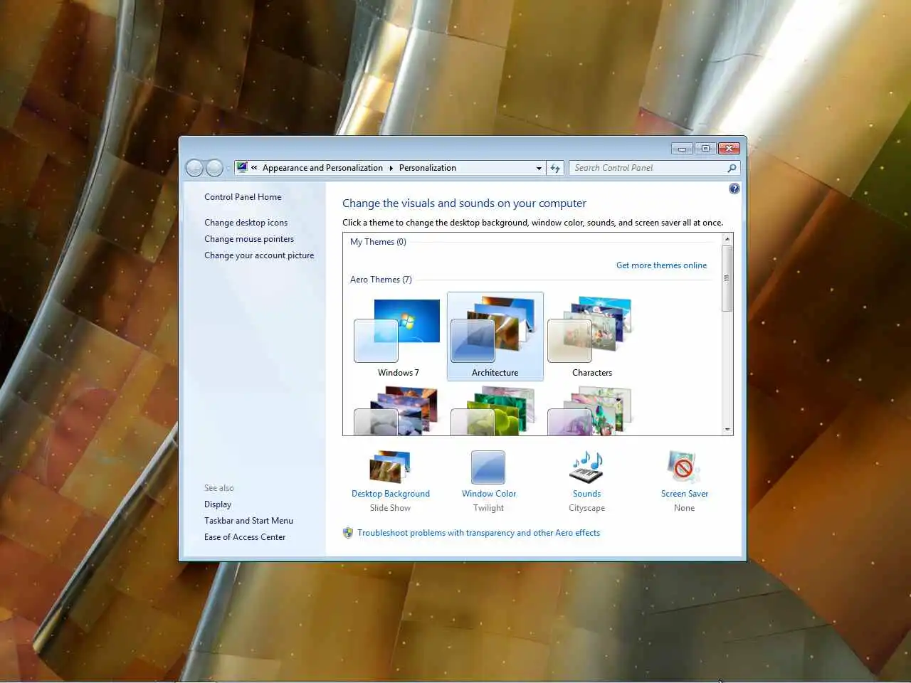Expand the chevron before Appearance and Personalization
The width and height of the screenshot is (911, 683).
[x=254, y=168]
